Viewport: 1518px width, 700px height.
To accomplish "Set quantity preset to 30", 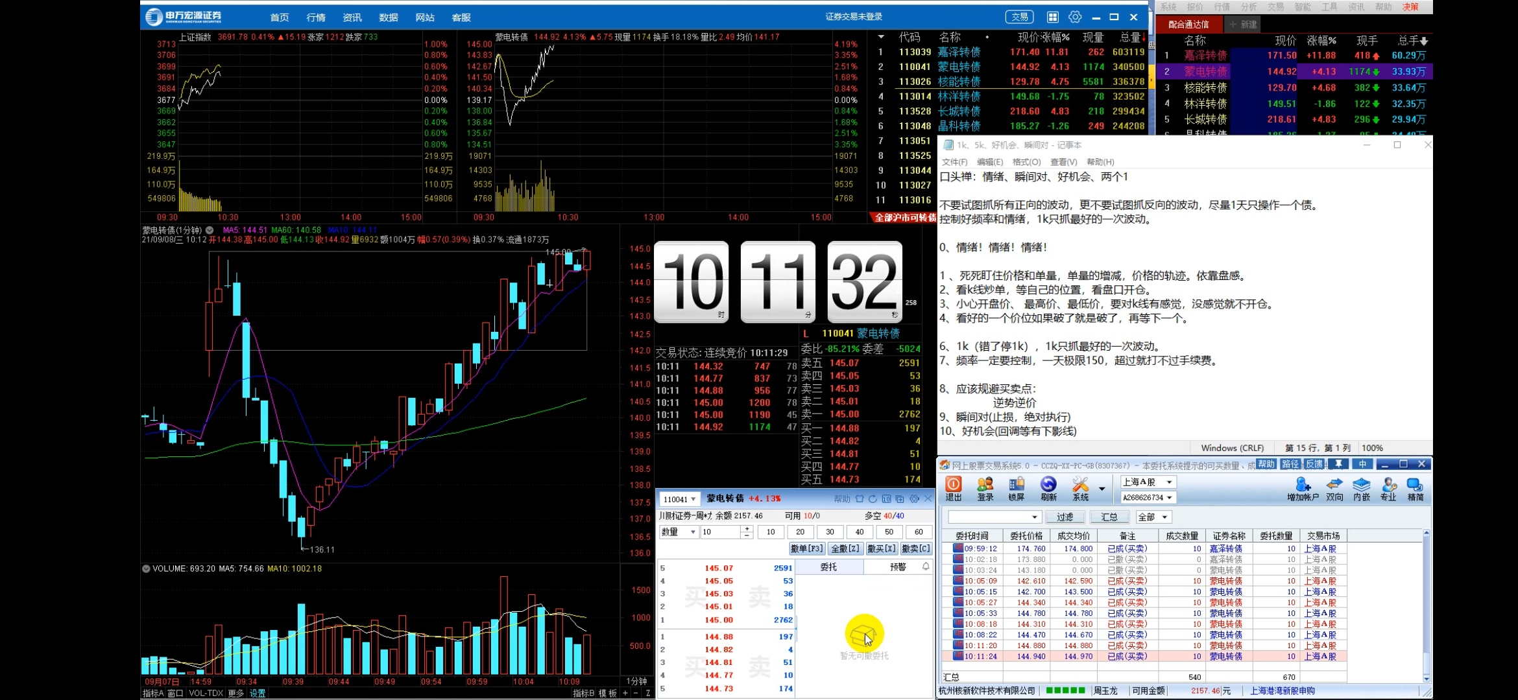I will (830, 532).
